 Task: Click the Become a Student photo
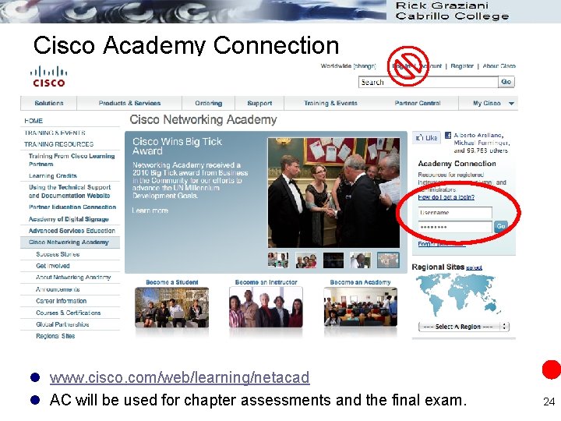pyautogui.click(x=171, y=307)
